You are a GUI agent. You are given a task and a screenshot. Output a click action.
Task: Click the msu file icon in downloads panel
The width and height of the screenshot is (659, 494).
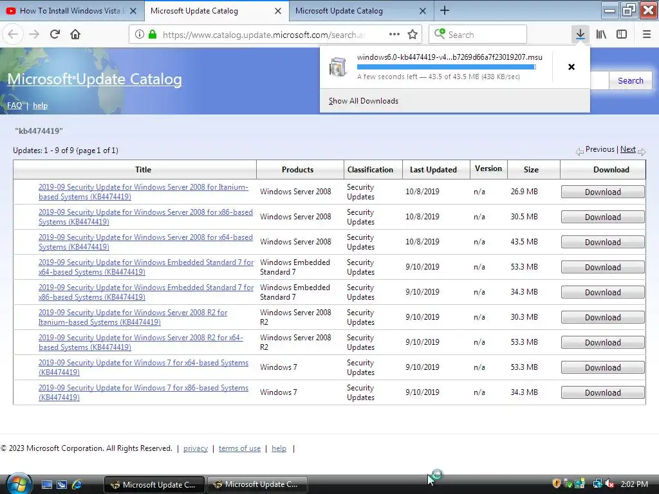pos(337,67)
